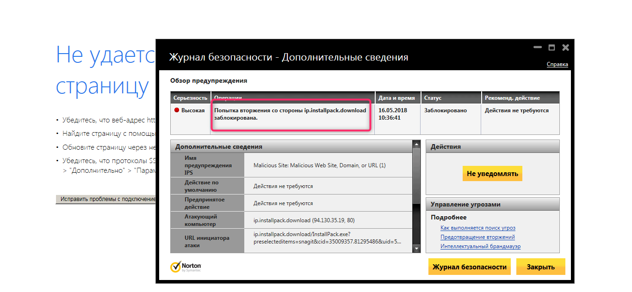This screenshot has height=292, width=632.
Task: Click the Предпринятое действие row label
Action: click(x=207, y=203)
